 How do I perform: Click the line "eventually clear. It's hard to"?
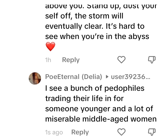(x=95, y=26)
